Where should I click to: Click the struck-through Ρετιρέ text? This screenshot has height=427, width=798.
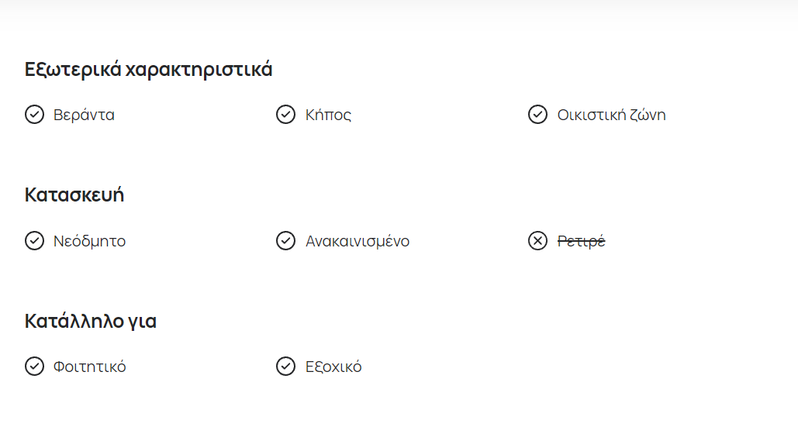581,241
